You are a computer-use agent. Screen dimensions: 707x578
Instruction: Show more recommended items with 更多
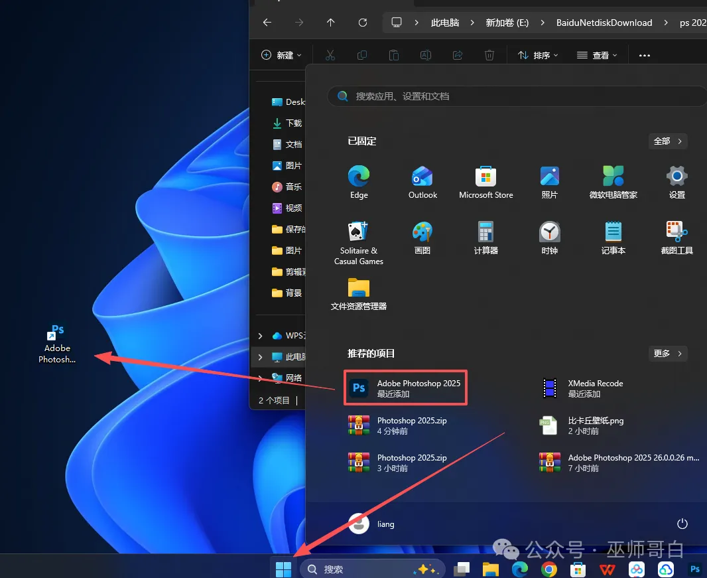668,353
